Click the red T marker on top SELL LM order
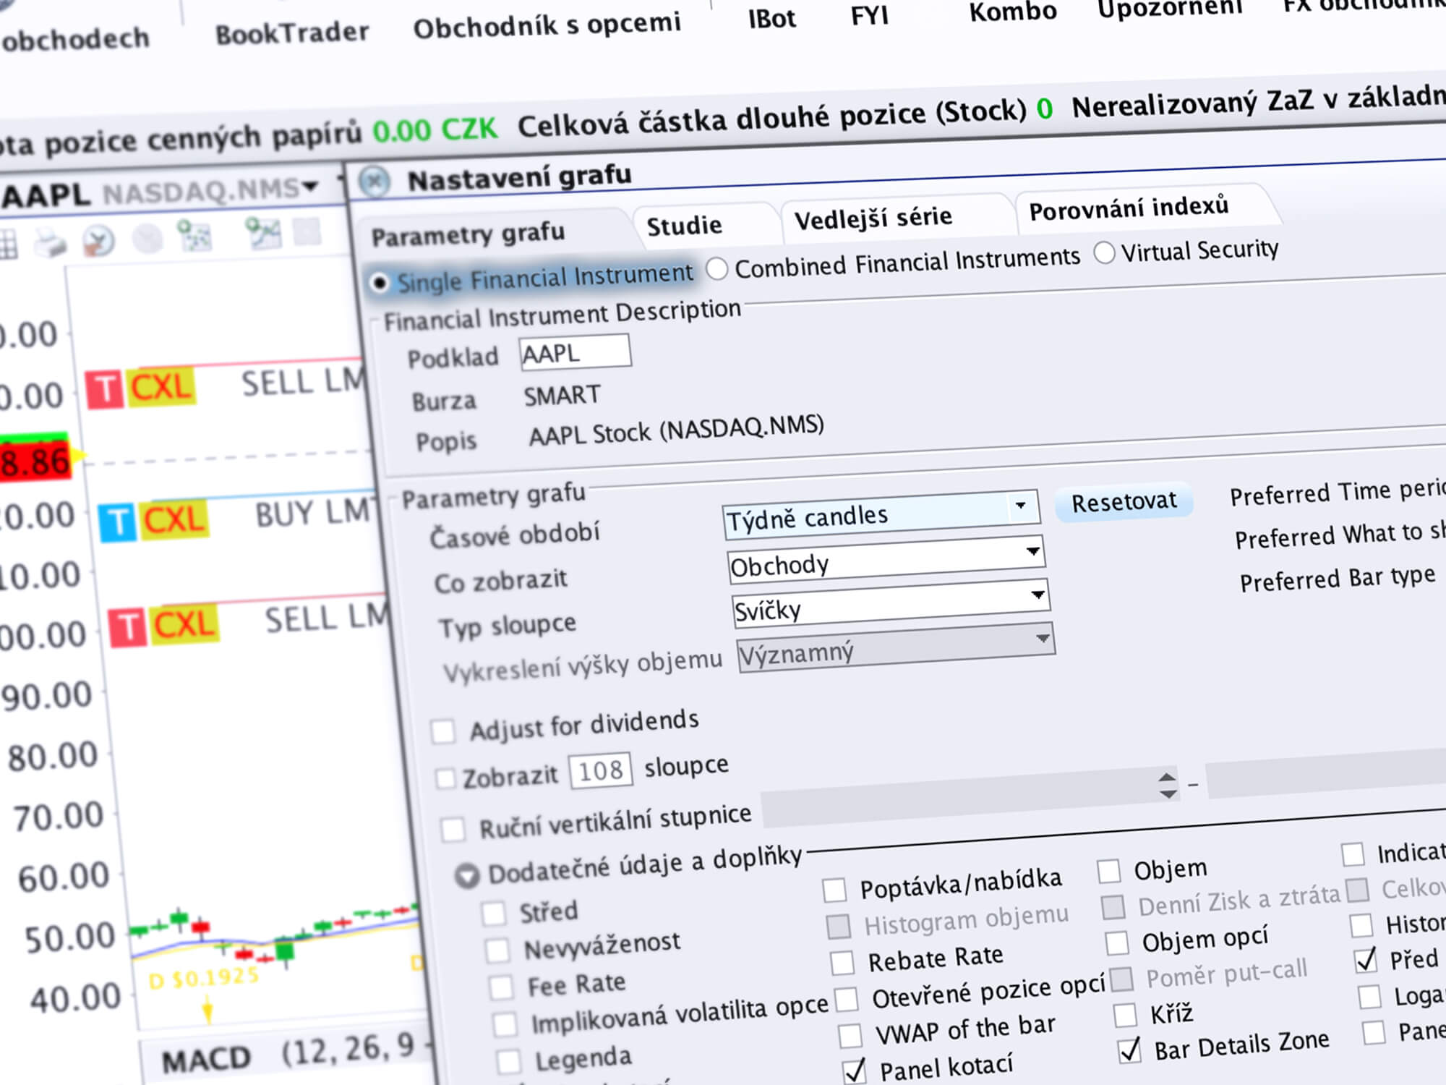 click(105, 389)
